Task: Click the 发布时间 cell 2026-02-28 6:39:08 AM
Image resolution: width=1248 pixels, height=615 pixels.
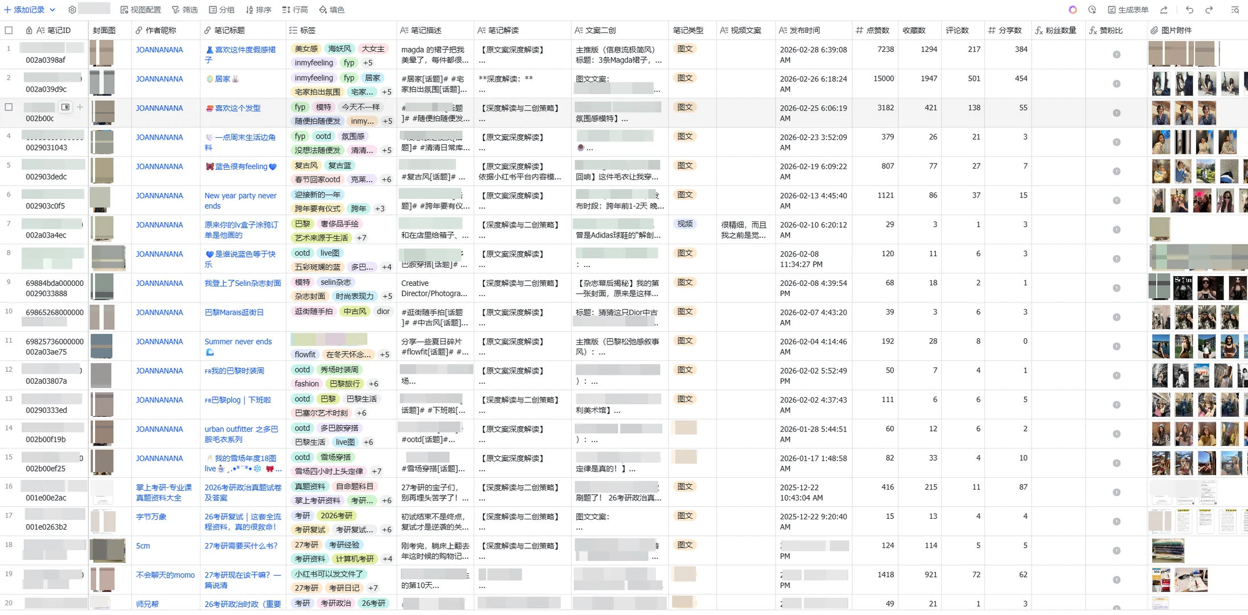Action: 813,55
